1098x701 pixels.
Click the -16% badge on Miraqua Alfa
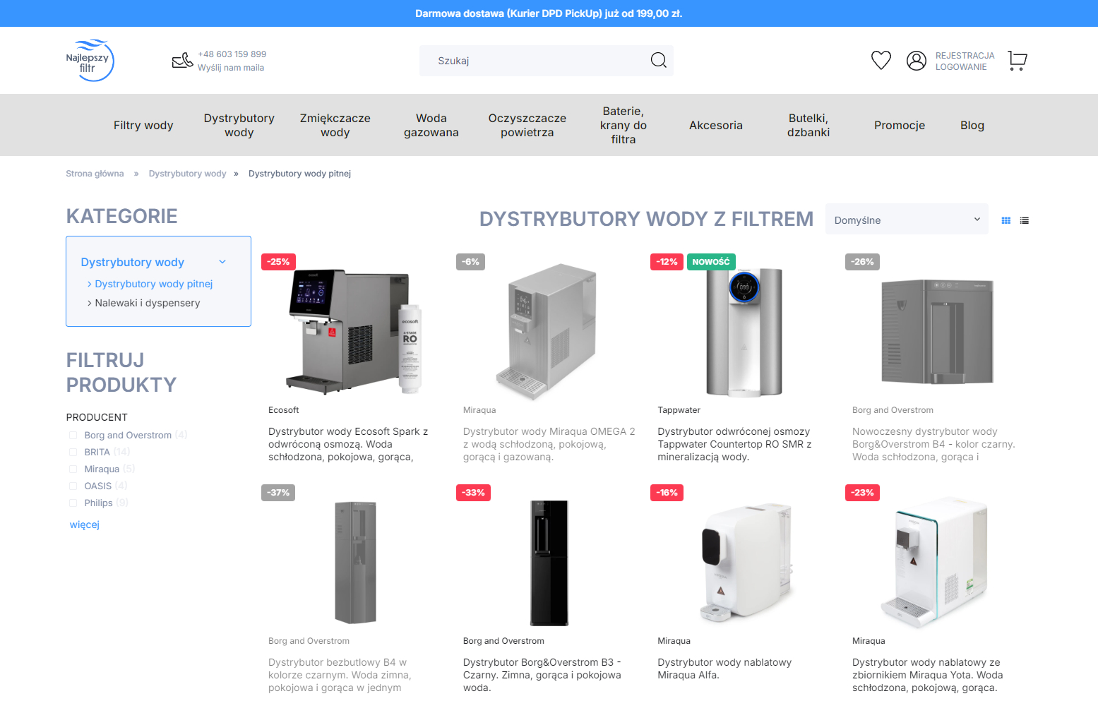667,493
